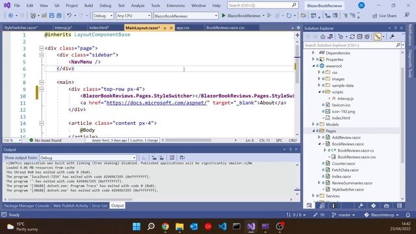Expand the Services folder node
Image resolution: width=416 pixels, height=234 pixels.
[x=313, y=196]
